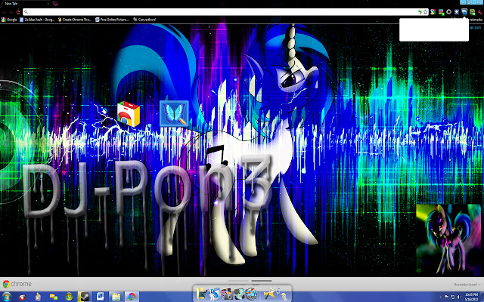Image resolution: width=484 pixels, height=302 pixels.
Task: Open the Free Online Picture bookmark
Action: pos(113,20)
